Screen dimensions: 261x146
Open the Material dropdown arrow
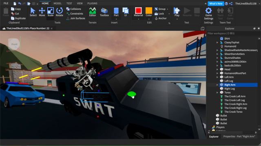point(138,19)
